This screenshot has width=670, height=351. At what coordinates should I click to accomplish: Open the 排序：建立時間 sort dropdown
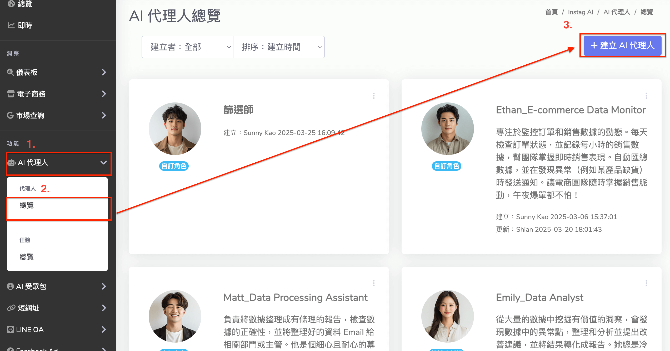tap(279, 47)
